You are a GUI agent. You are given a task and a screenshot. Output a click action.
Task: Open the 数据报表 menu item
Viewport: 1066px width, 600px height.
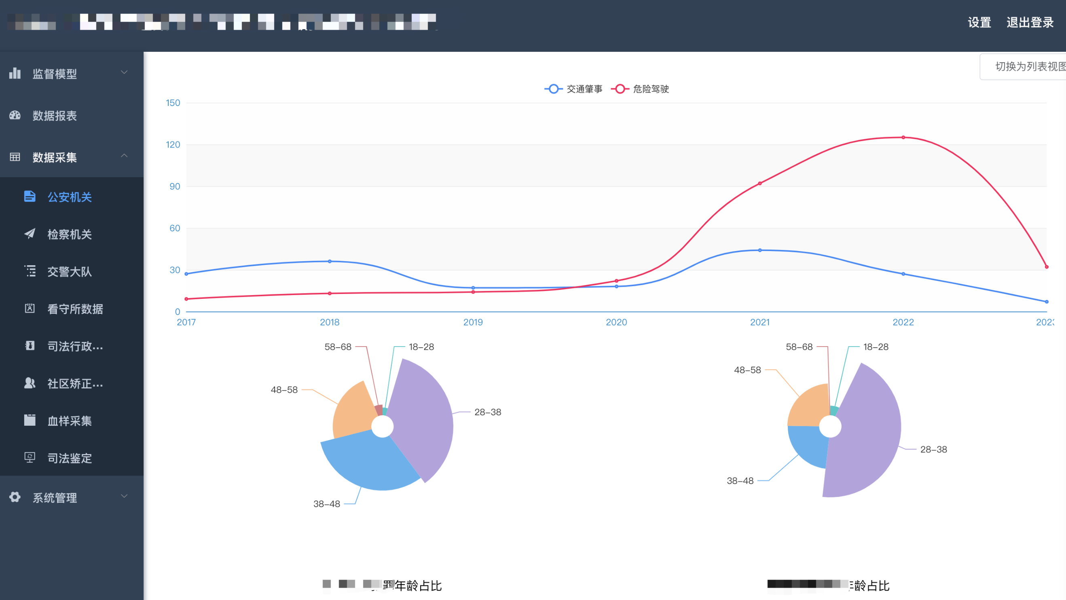[72, 116]
